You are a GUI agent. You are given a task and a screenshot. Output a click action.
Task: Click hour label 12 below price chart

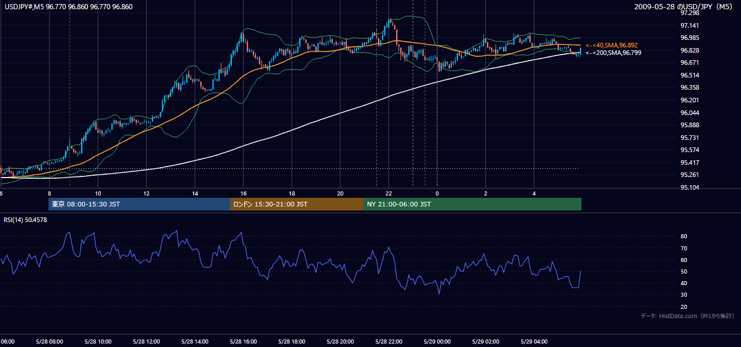[x=147, y=193]
